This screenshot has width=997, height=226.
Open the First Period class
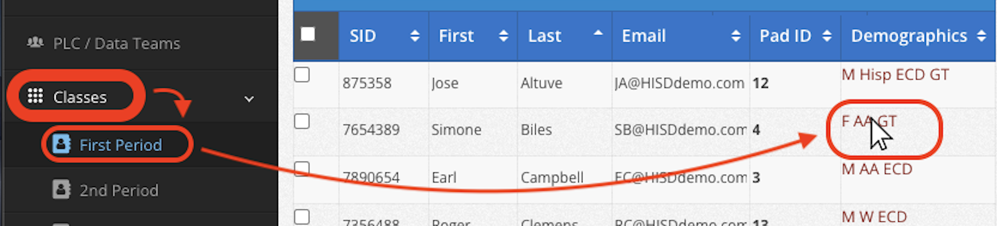(121, 145)
